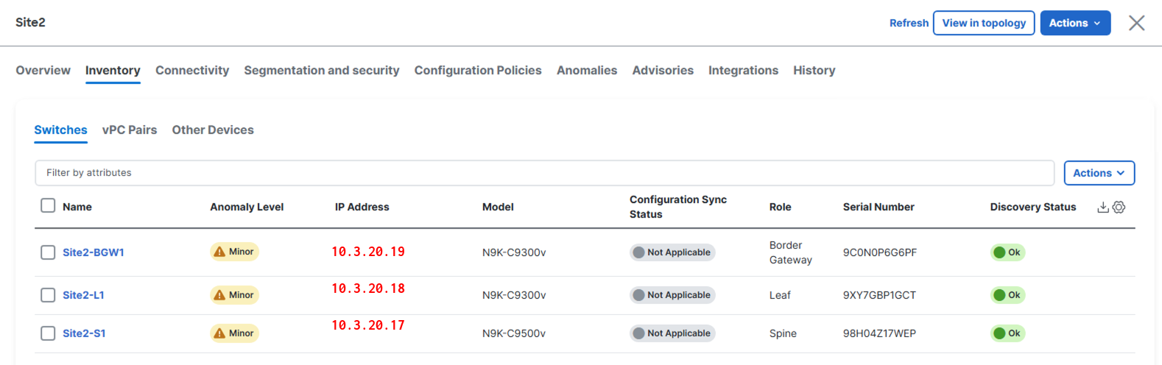Click the download/export table icon

coord(1102,208)
